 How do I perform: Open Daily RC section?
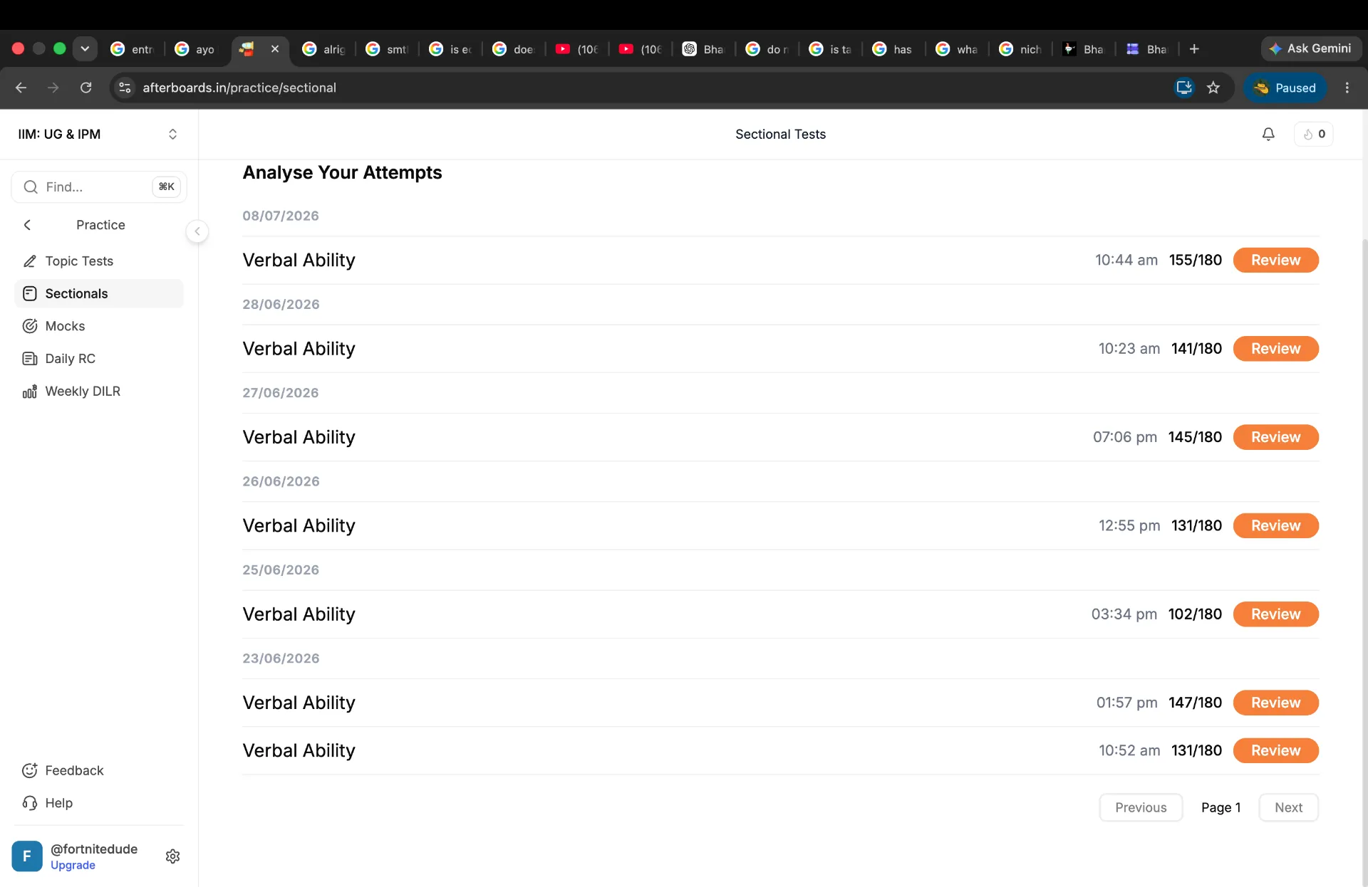(98, 359)
